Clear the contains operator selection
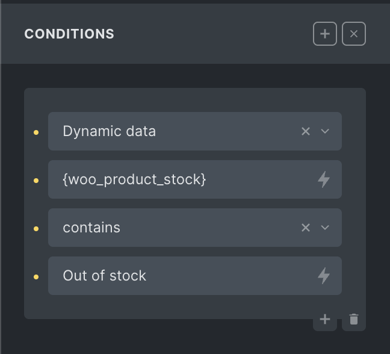Image resolution: width=390 pixels, height=354 pixels. pos(306,228)
